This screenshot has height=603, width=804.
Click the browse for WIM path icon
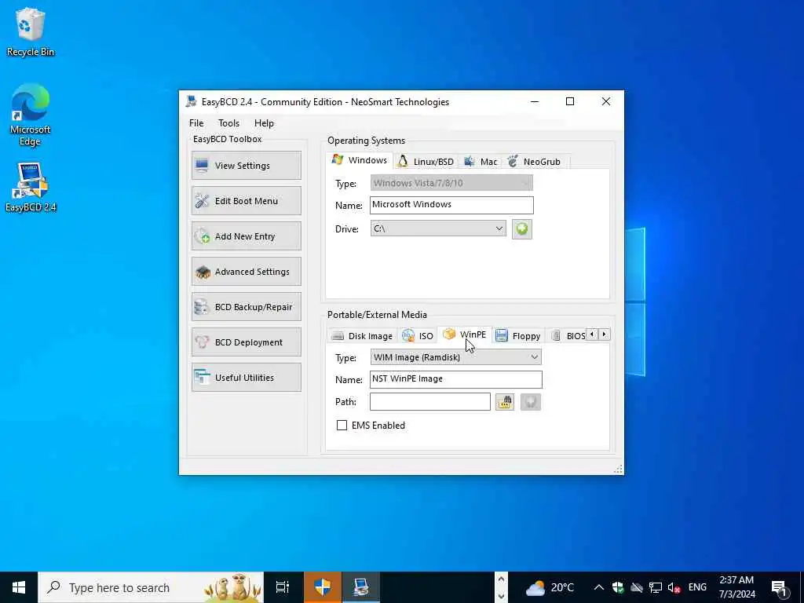[x=505, y=402]
